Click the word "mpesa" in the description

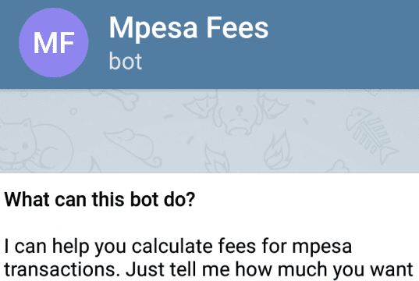pyautogui.click(x=321, y=247)
